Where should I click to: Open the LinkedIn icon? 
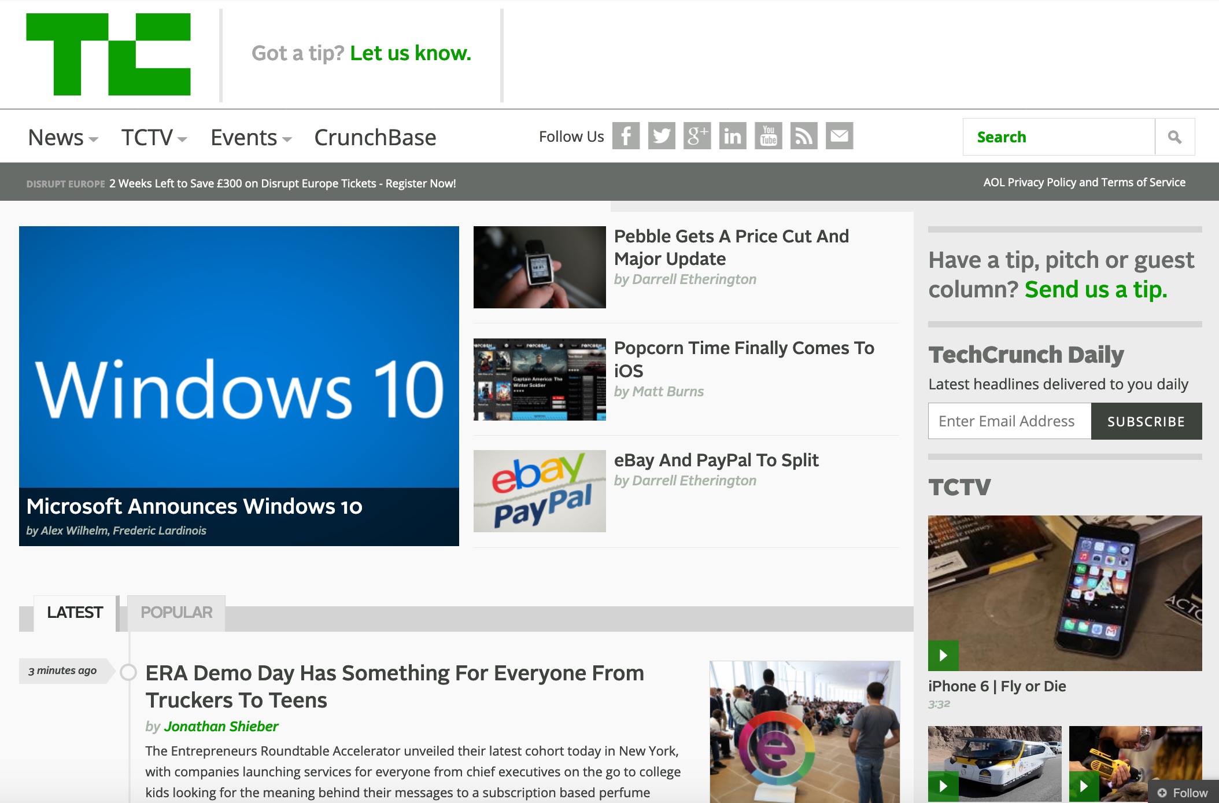pyautogui.click(x=733, y=136)
